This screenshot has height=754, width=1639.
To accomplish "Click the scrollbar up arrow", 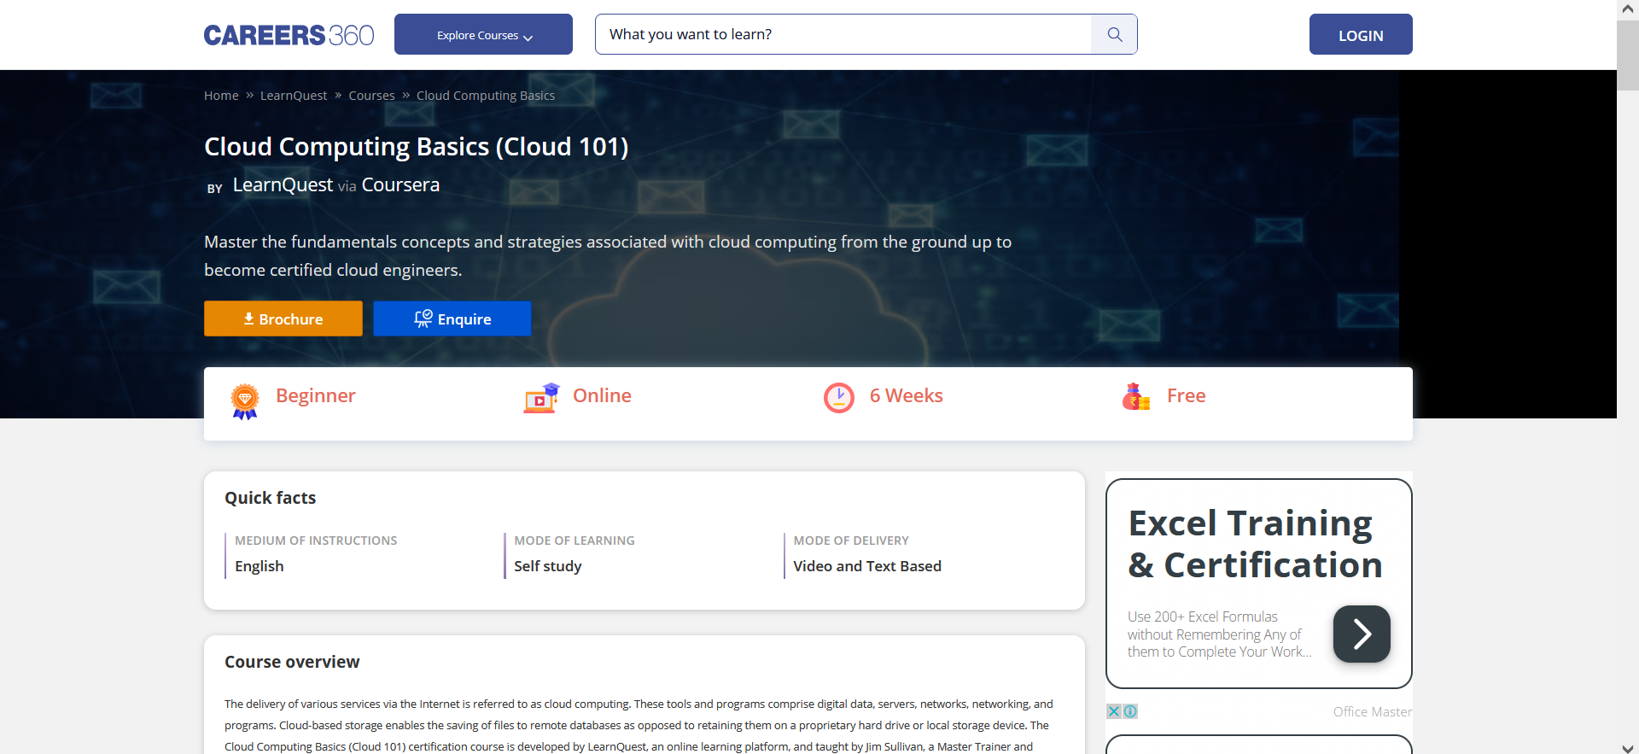I will pyautogui.click(x=1627, y=9).
